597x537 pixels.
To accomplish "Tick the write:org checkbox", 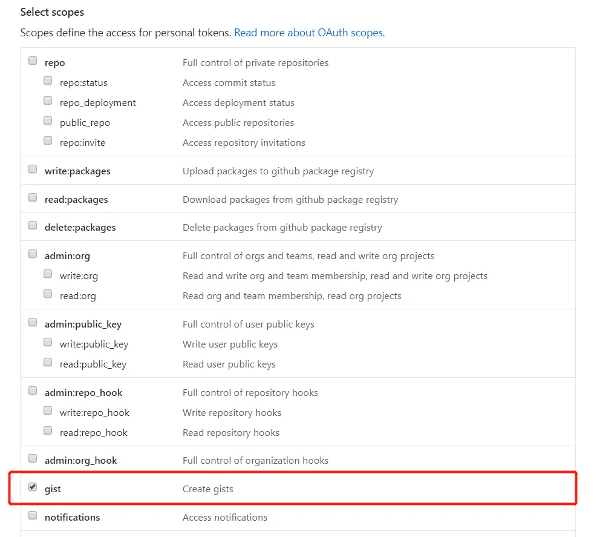I will pyautogui.click(x=48, y=274).
